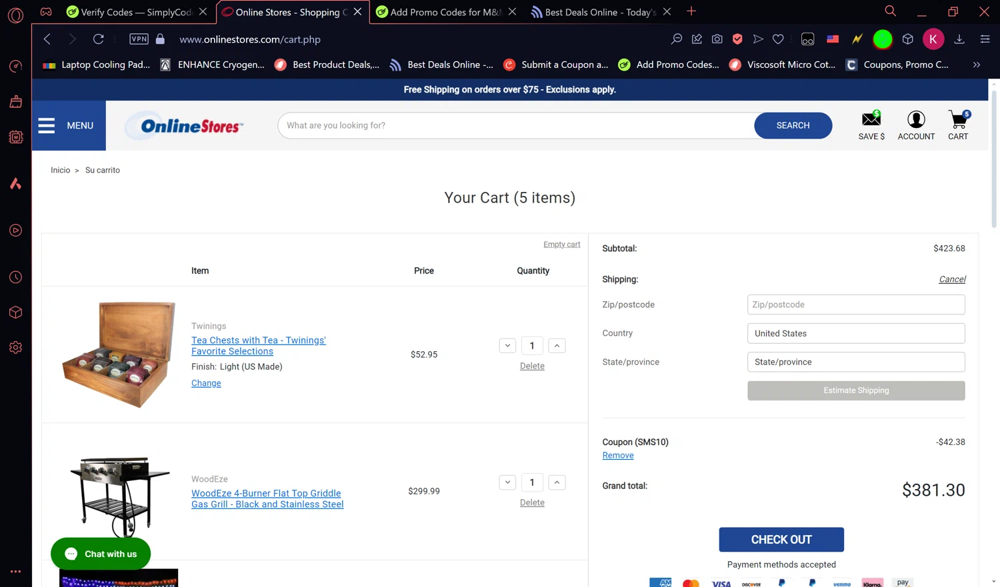
Task: Change the Tea Chests finish option
Action: pyautogui.click(x=206, y=383)
